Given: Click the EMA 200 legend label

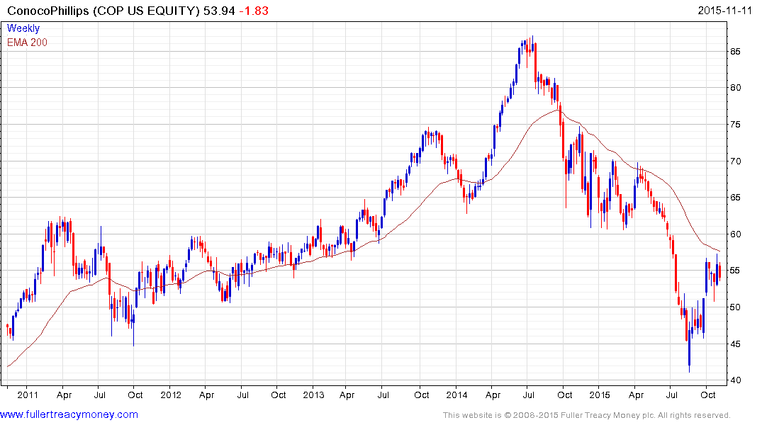Looking at the screenshot, I should [27, 42].
